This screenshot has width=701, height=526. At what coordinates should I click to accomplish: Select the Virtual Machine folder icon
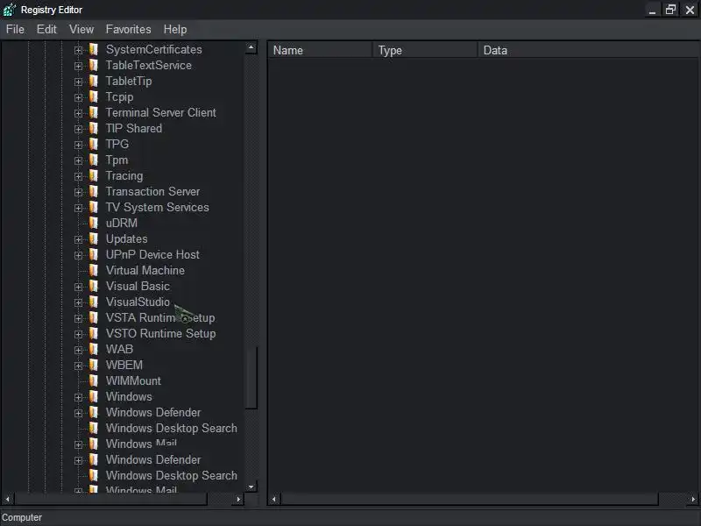coord(94,271)
